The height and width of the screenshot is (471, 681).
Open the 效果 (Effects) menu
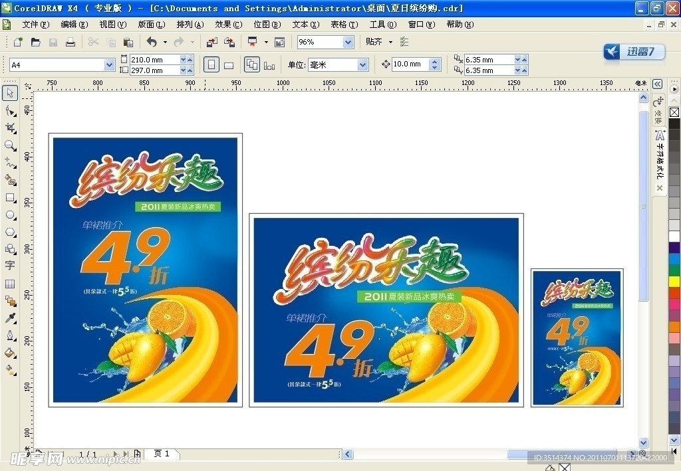(228, 25)
